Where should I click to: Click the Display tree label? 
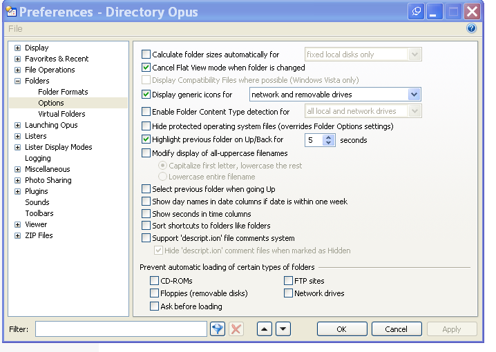pos(37,48)
